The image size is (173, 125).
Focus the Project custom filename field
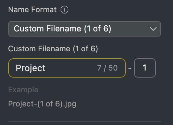point(67,68)
